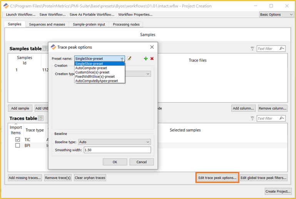
Task: Enable the TIC import checkbox
Action: pos(18,139)
